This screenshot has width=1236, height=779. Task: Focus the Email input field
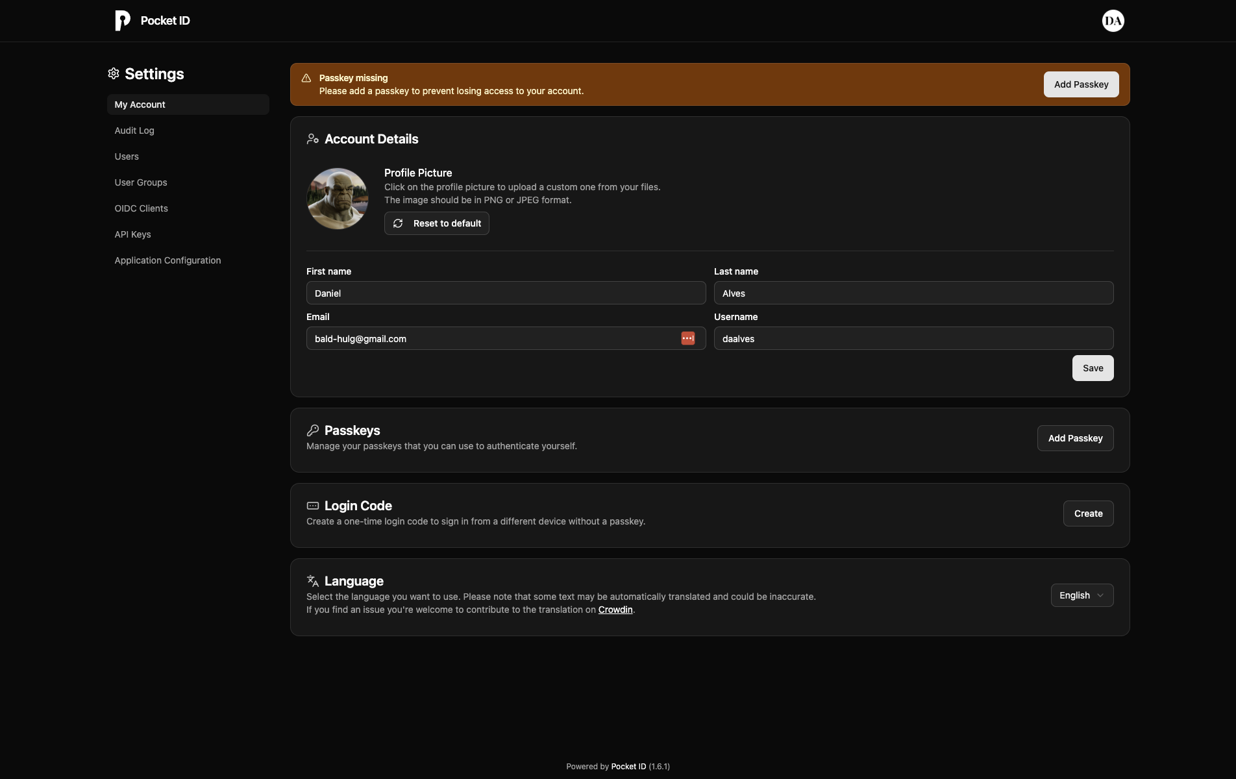click(x=506, y=338)
